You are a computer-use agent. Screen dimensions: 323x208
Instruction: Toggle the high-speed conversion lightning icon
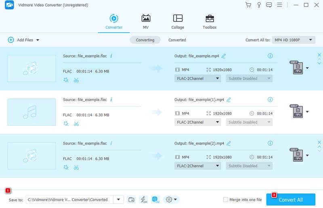point(143,200)
